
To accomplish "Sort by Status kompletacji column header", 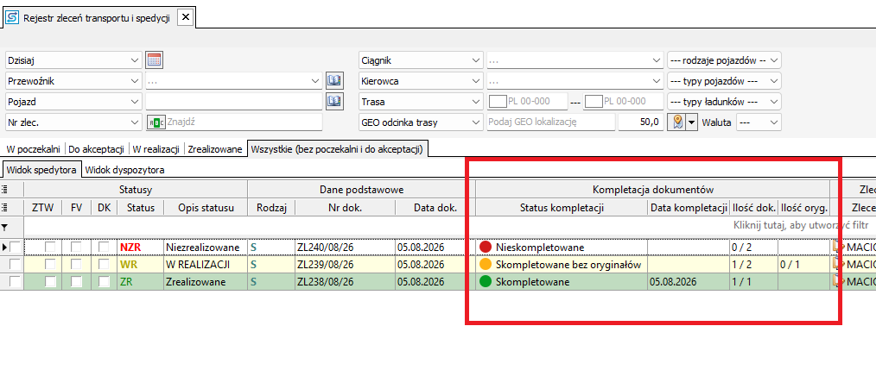I will tap(562, 208).
